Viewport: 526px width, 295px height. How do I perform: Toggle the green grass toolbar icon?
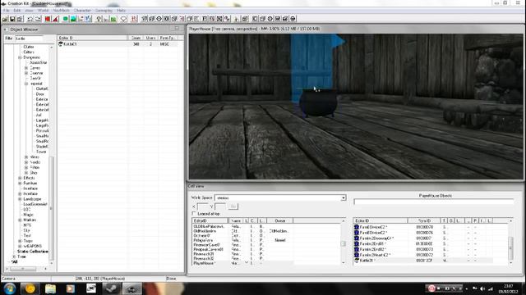(113, 19)
